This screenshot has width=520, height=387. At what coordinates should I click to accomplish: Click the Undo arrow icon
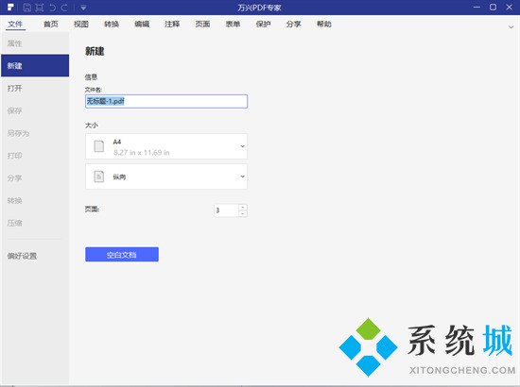pos(52,8)
